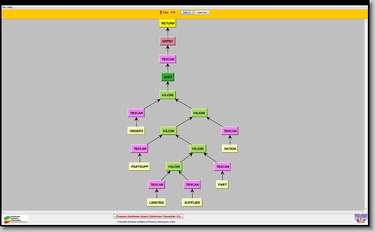
Task: Open the File menu
Action: pos(4,7)
